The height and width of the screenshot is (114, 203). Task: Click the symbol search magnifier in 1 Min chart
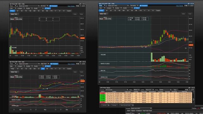pos(107,6)
